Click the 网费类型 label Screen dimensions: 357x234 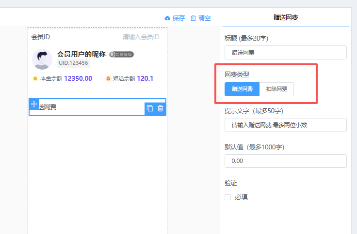coord(237,74)
